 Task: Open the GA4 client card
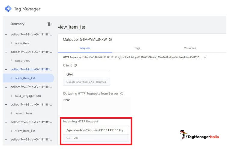click(x=86, y=78)
